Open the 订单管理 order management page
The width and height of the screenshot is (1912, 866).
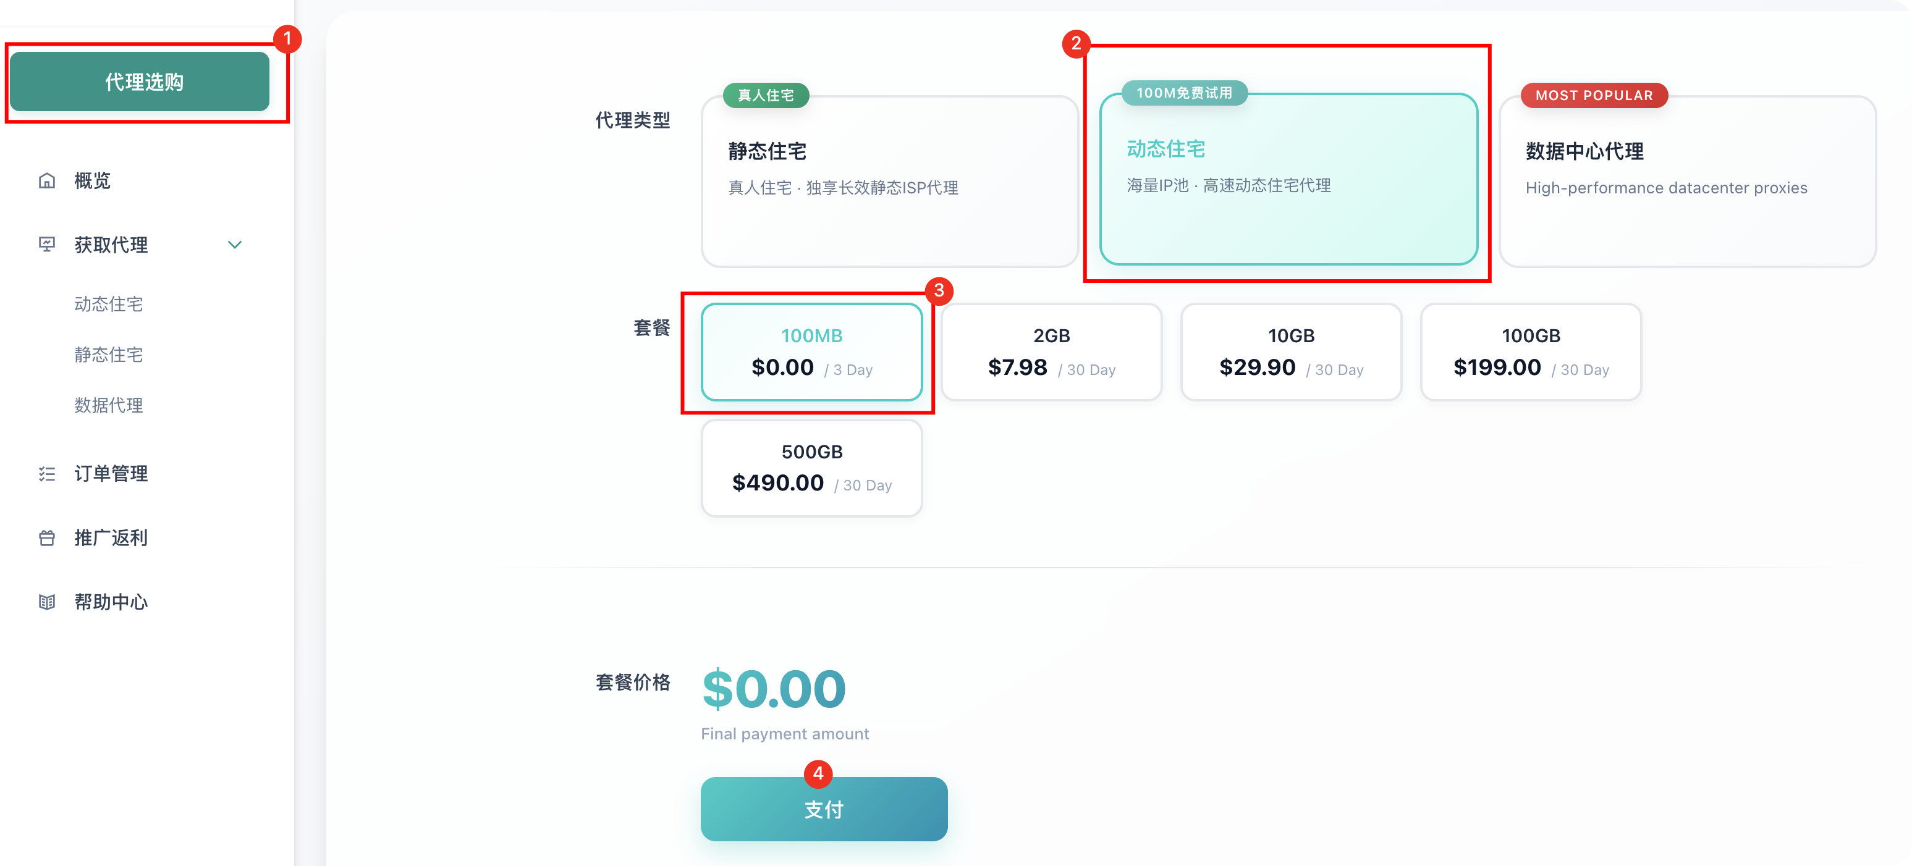point(111,473)
